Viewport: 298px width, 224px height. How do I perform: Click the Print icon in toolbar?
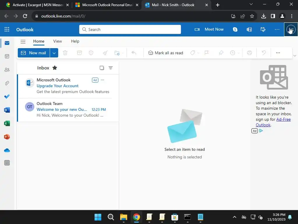tap(249, 53)
